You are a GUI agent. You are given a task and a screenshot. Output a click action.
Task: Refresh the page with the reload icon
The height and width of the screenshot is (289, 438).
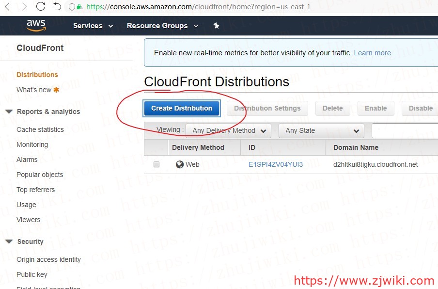pos(41,7)
